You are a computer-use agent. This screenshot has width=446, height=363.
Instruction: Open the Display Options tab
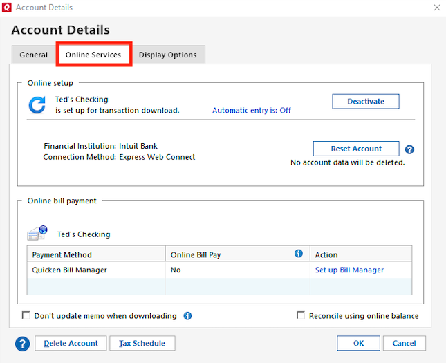tap(167, 55)
